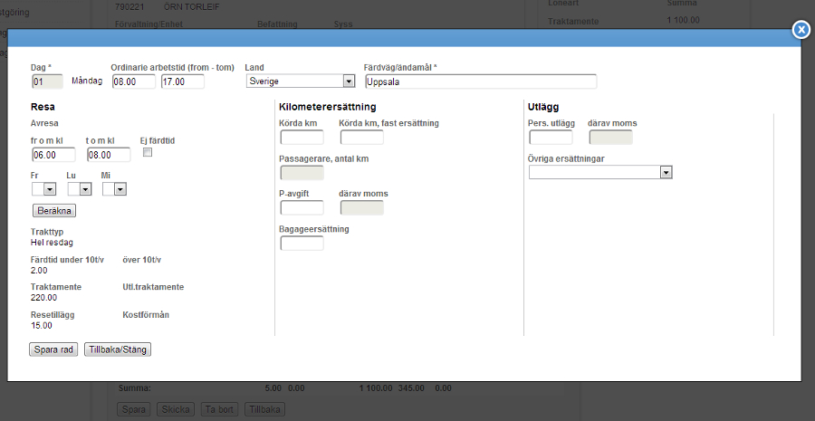Click the Spara button in background page
Screen dimensions: 815x421
[x=134, y=409]
